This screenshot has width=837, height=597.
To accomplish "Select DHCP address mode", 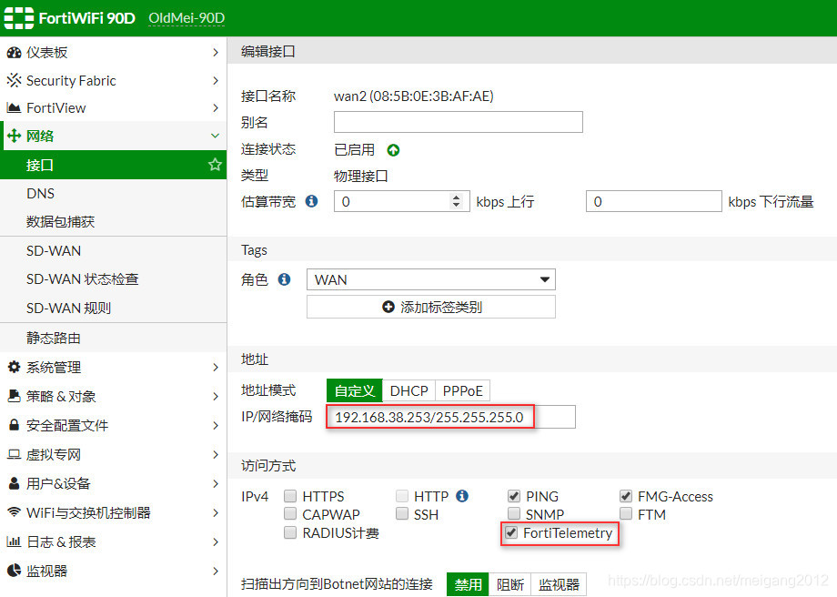I will [408, 391].
